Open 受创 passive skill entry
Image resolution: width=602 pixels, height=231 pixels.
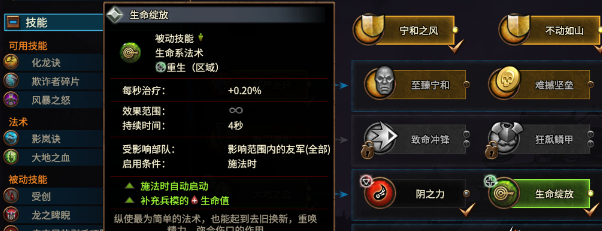click(x=53, y=196)
